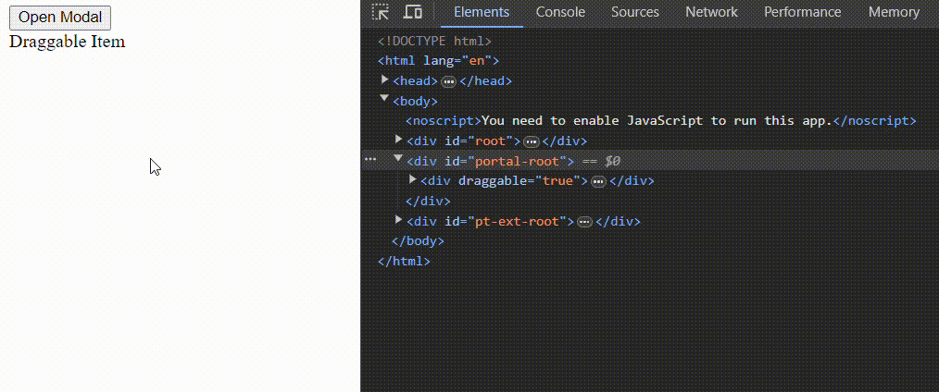Screen dimensions: 939x392
Task: Switch to the Console tab
Action: pos(560,12)
